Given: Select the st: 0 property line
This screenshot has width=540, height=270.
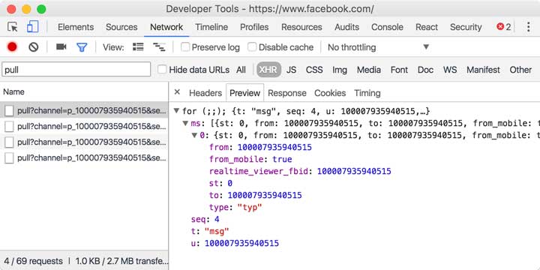Looking at the screenshot, I should coord(220,183).
